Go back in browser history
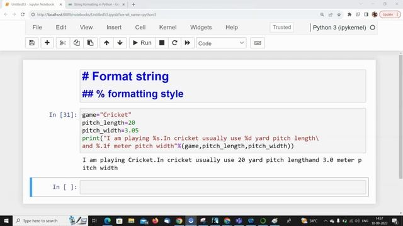 [6, 14]
